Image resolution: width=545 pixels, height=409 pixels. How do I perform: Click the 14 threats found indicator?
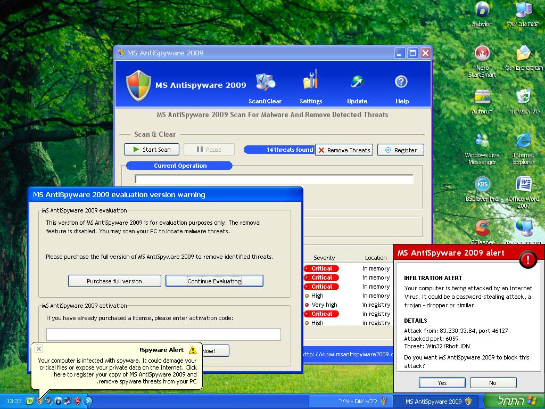tap(279, 150)
